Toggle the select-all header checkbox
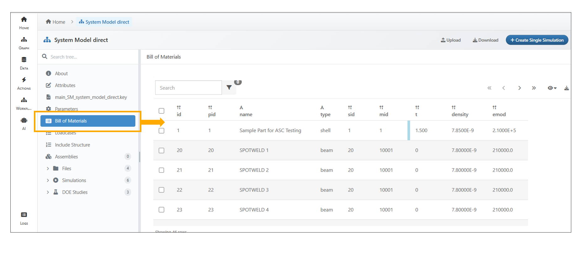 pyautogui.click(x=161, y=111)
